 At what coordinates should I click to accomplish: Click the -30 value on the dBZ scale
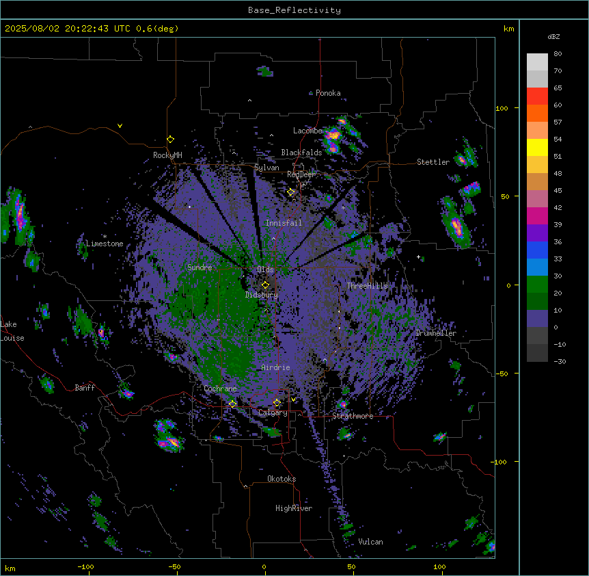560,362
